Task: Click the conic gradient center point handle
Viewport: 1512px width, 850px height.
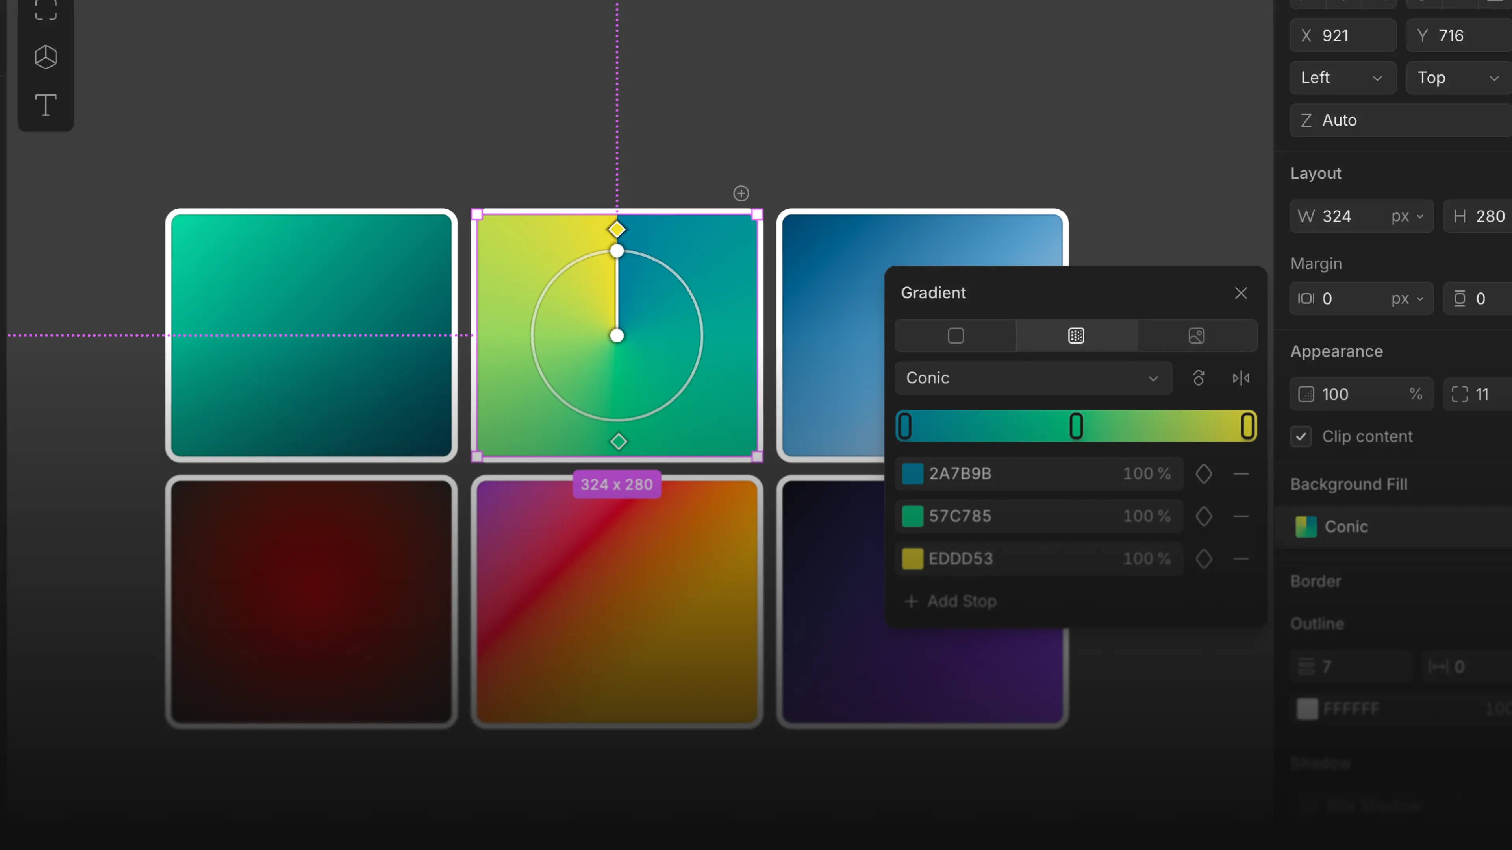Action: [617, 336]
